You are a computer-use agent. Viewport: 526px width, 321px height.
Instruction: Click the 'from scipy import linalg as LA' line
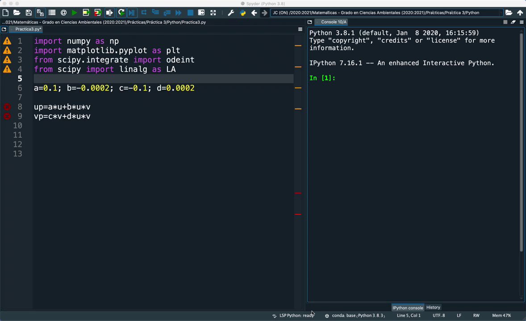point(104,69)
